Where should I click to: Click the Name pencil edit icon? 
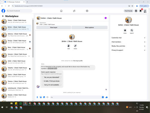click(75, 46)
